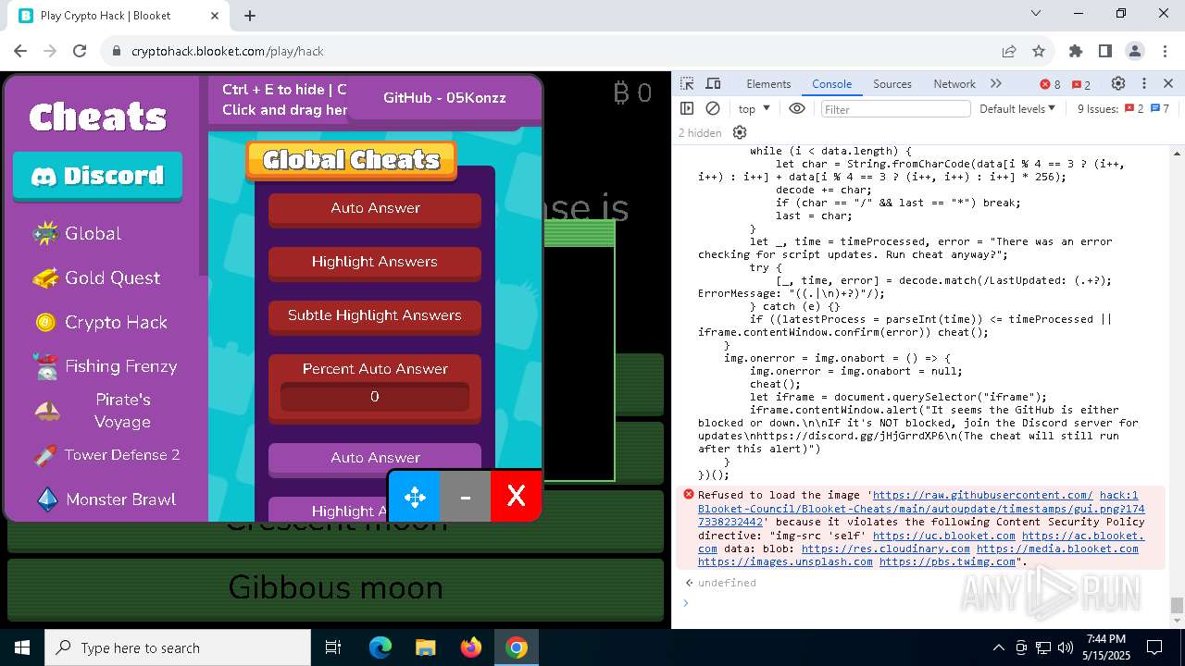Open Chrome profile avatar
The image size is (1185, 666).
point(1135,51)
